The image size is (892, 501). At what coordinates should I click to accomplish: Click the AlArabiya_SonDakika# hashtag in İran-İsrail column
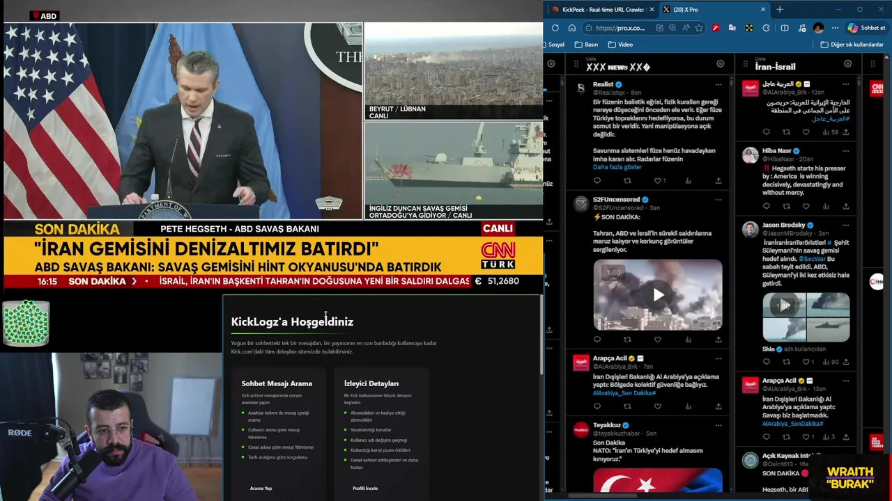(793, 424)
